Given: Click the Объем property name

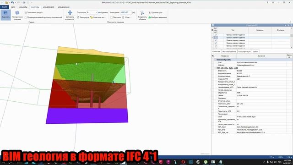Looking at the screenshot, I should click(x=221, y=95).
